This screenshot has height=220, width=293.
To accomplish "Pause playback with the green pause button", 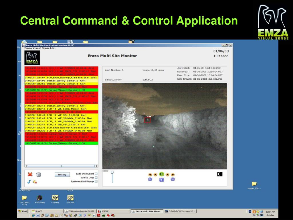I will [x=161, y=174].
